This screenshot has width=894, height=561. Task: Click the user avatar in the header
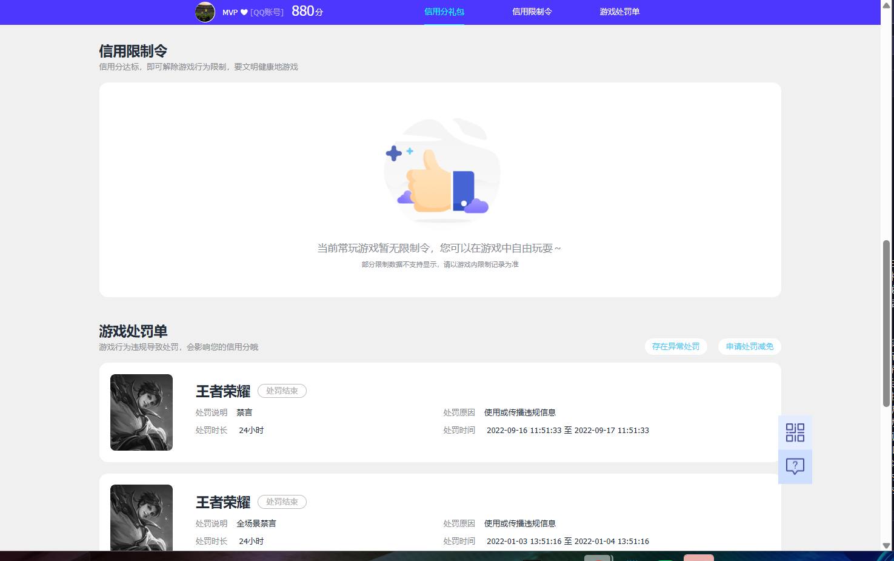click(x=205, y=12)
